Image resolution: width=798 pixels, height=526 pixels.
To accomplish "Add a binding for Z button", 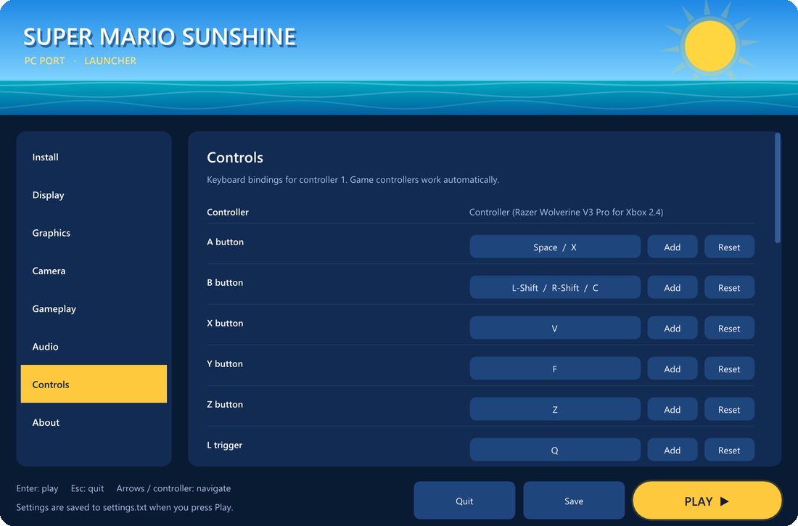I will click(672, 409).
